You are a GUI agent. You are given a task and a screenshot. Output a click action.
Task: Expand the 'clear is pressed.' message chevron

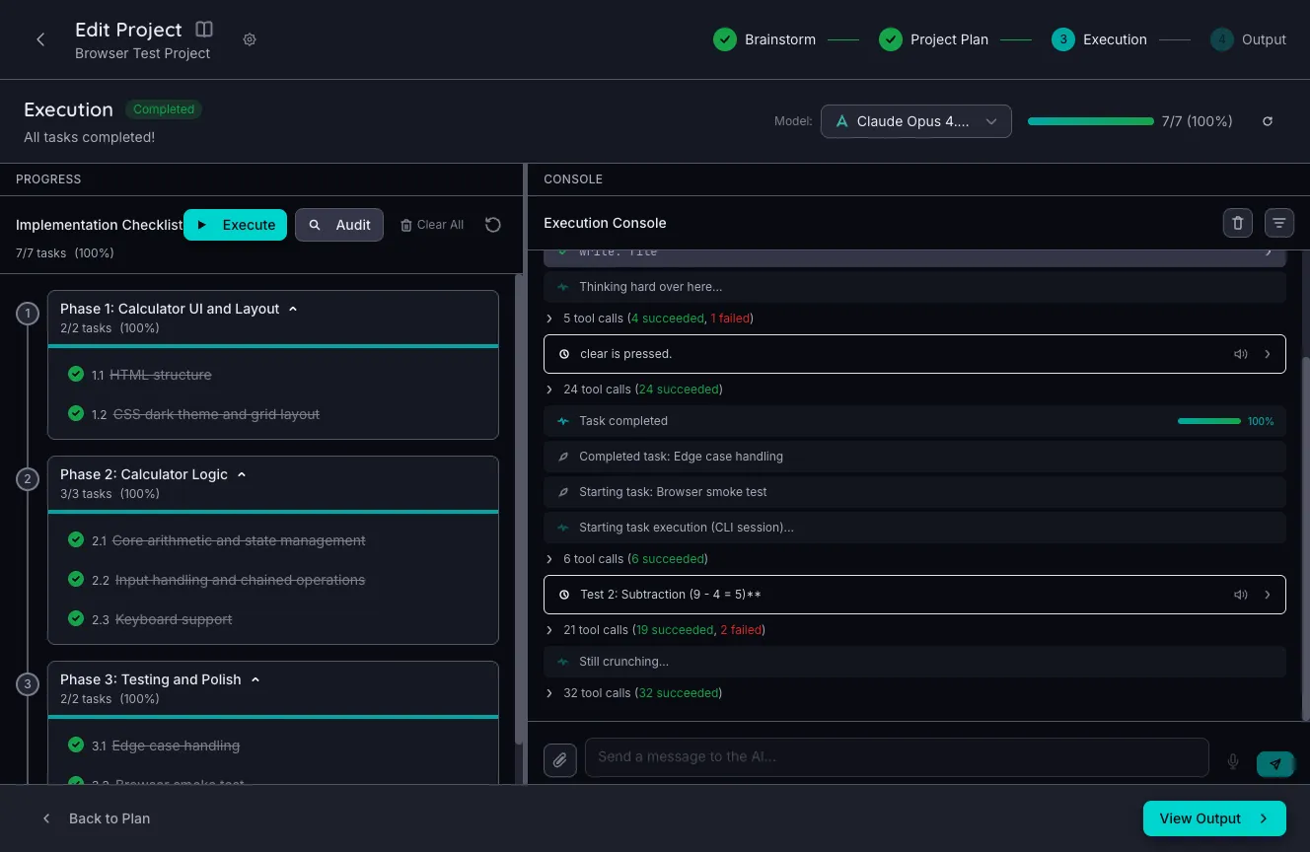[1268, 354]
